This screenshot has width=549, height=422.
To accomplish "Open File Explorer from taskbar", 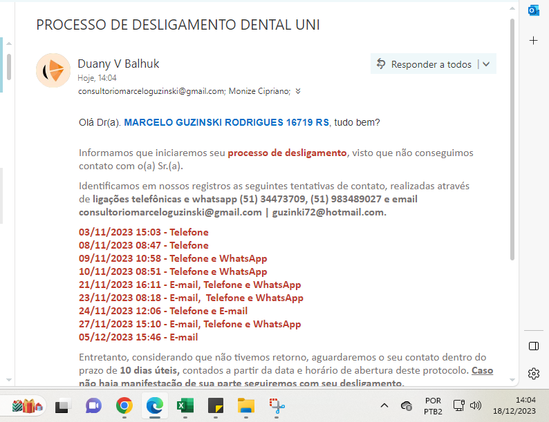I will click(x=247, y=405).
